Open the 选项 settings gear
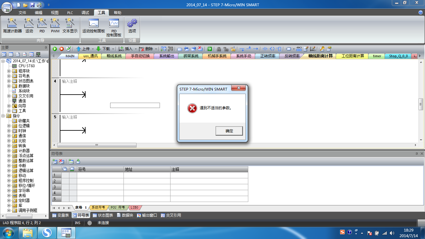Viewport: 425px width, 239px height. coord(132,26)
